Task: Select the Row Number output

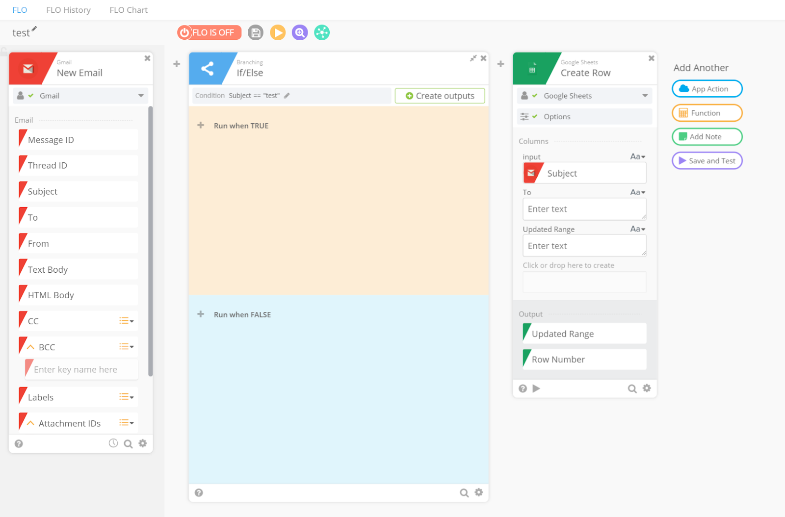Action: pos(585,359)
